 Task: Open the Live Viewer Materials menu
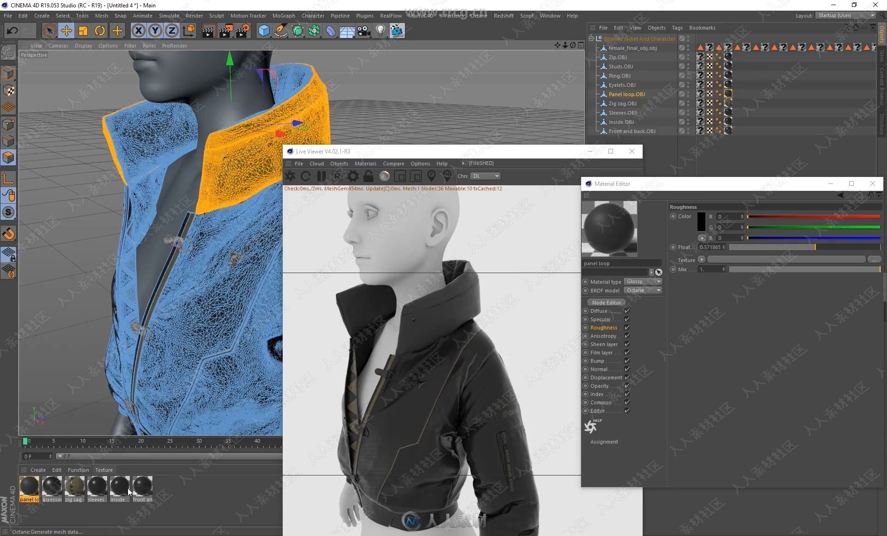(x=365, y=164)
